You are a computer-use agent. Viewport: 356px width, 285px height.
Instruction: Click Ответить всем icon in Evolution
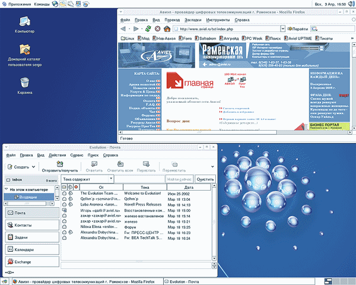click(120, 166)
